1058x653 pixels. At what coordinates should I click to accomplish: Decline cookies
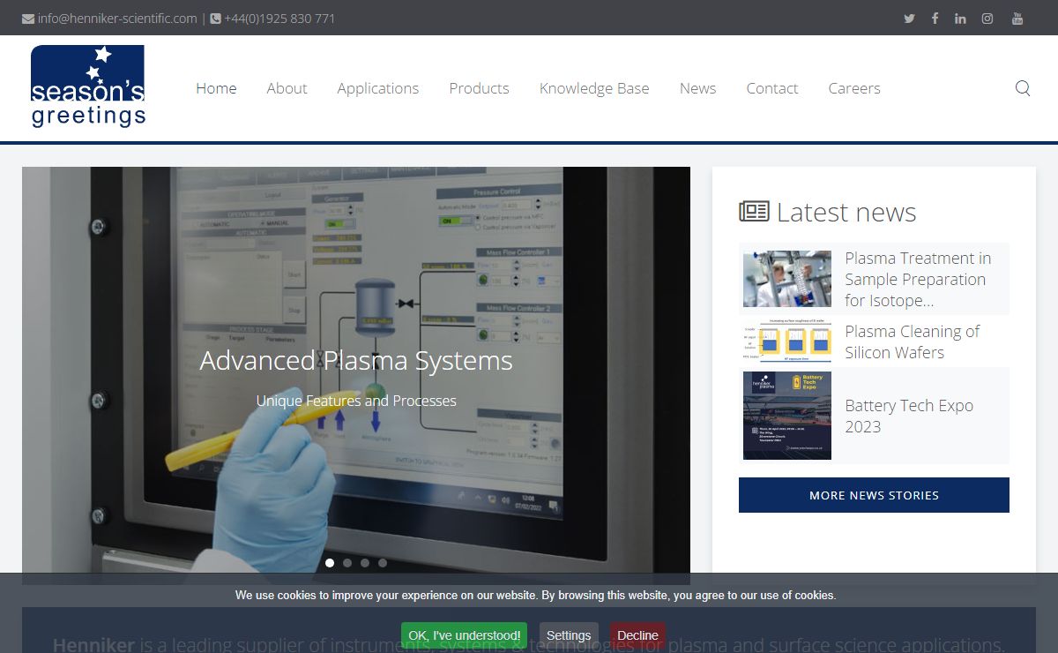point(637,635)
